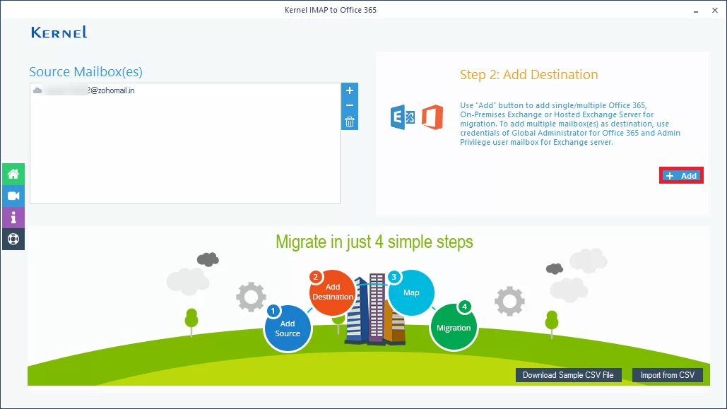
Task: Click the Map step circle
Action: click(x=411, y=292)
